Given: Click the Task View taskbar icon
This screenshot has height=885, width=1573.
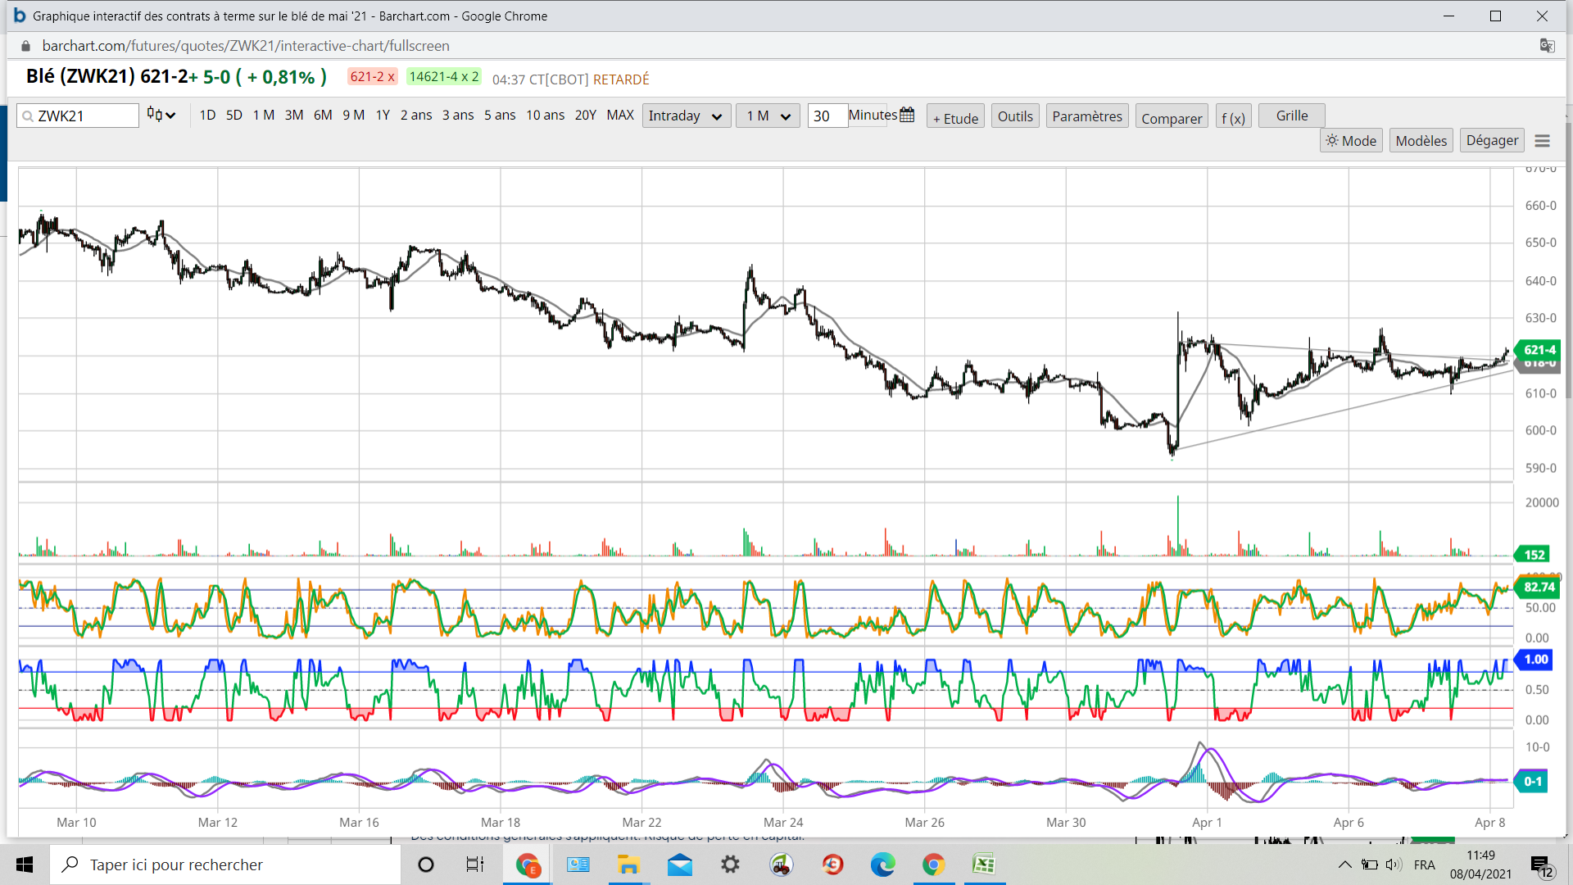Looking at the screenshot, I should (474, 865).
